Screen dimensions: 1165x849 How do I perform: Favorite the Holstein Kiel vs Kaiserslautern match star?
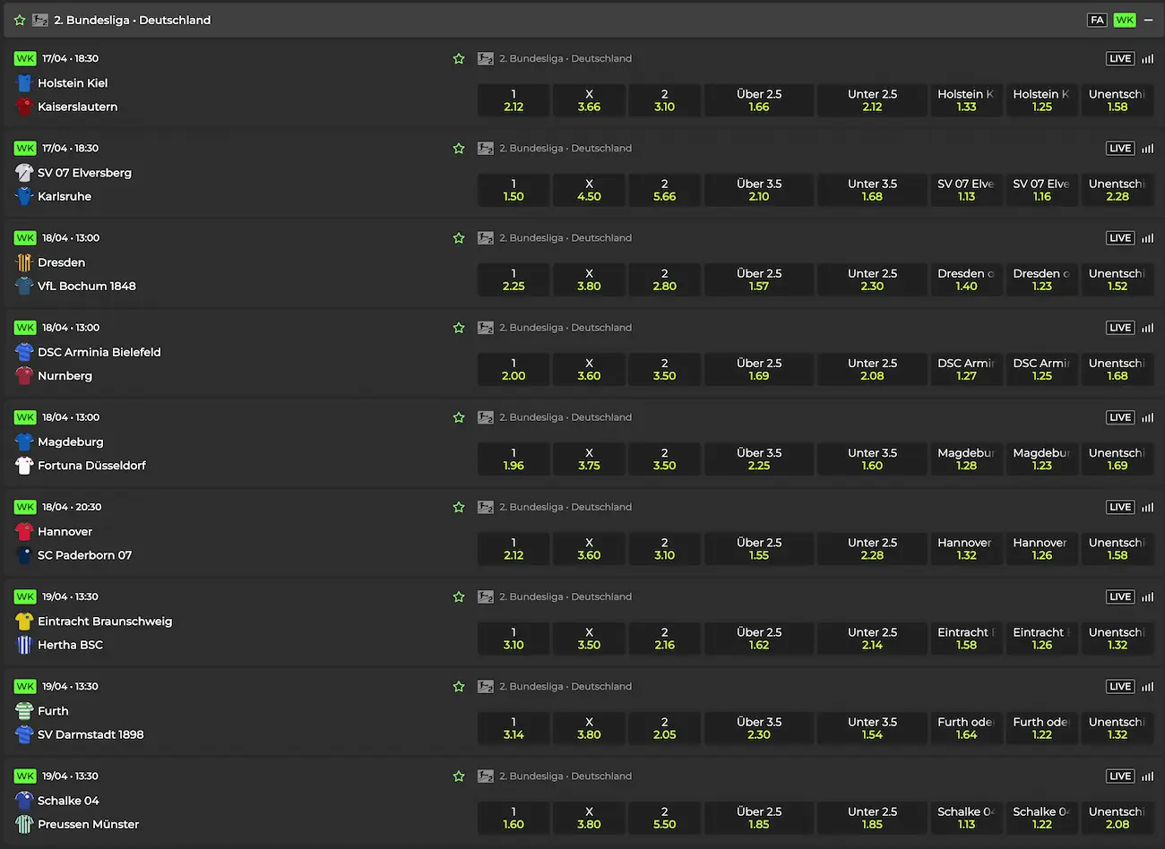click(459, 59)
